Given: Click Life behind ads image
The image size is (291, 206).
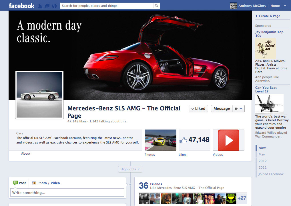Looking at the screenshot, I should pyautogui.click(x=265, y=49).
